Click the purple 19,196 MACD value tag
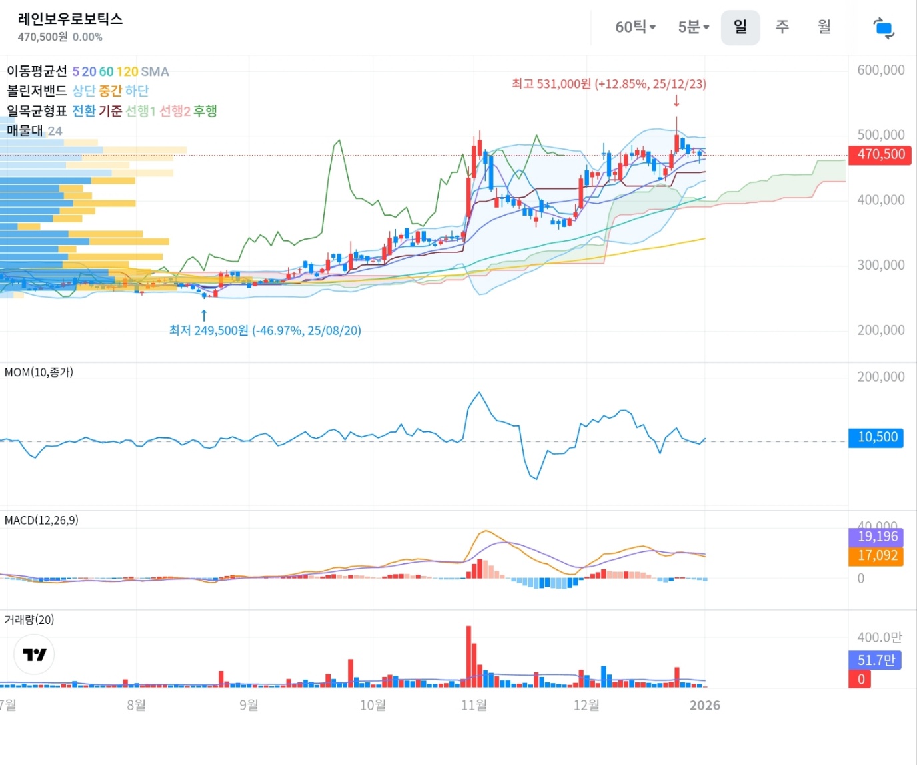This screenshot has width=917, height=765. [876, 537]
